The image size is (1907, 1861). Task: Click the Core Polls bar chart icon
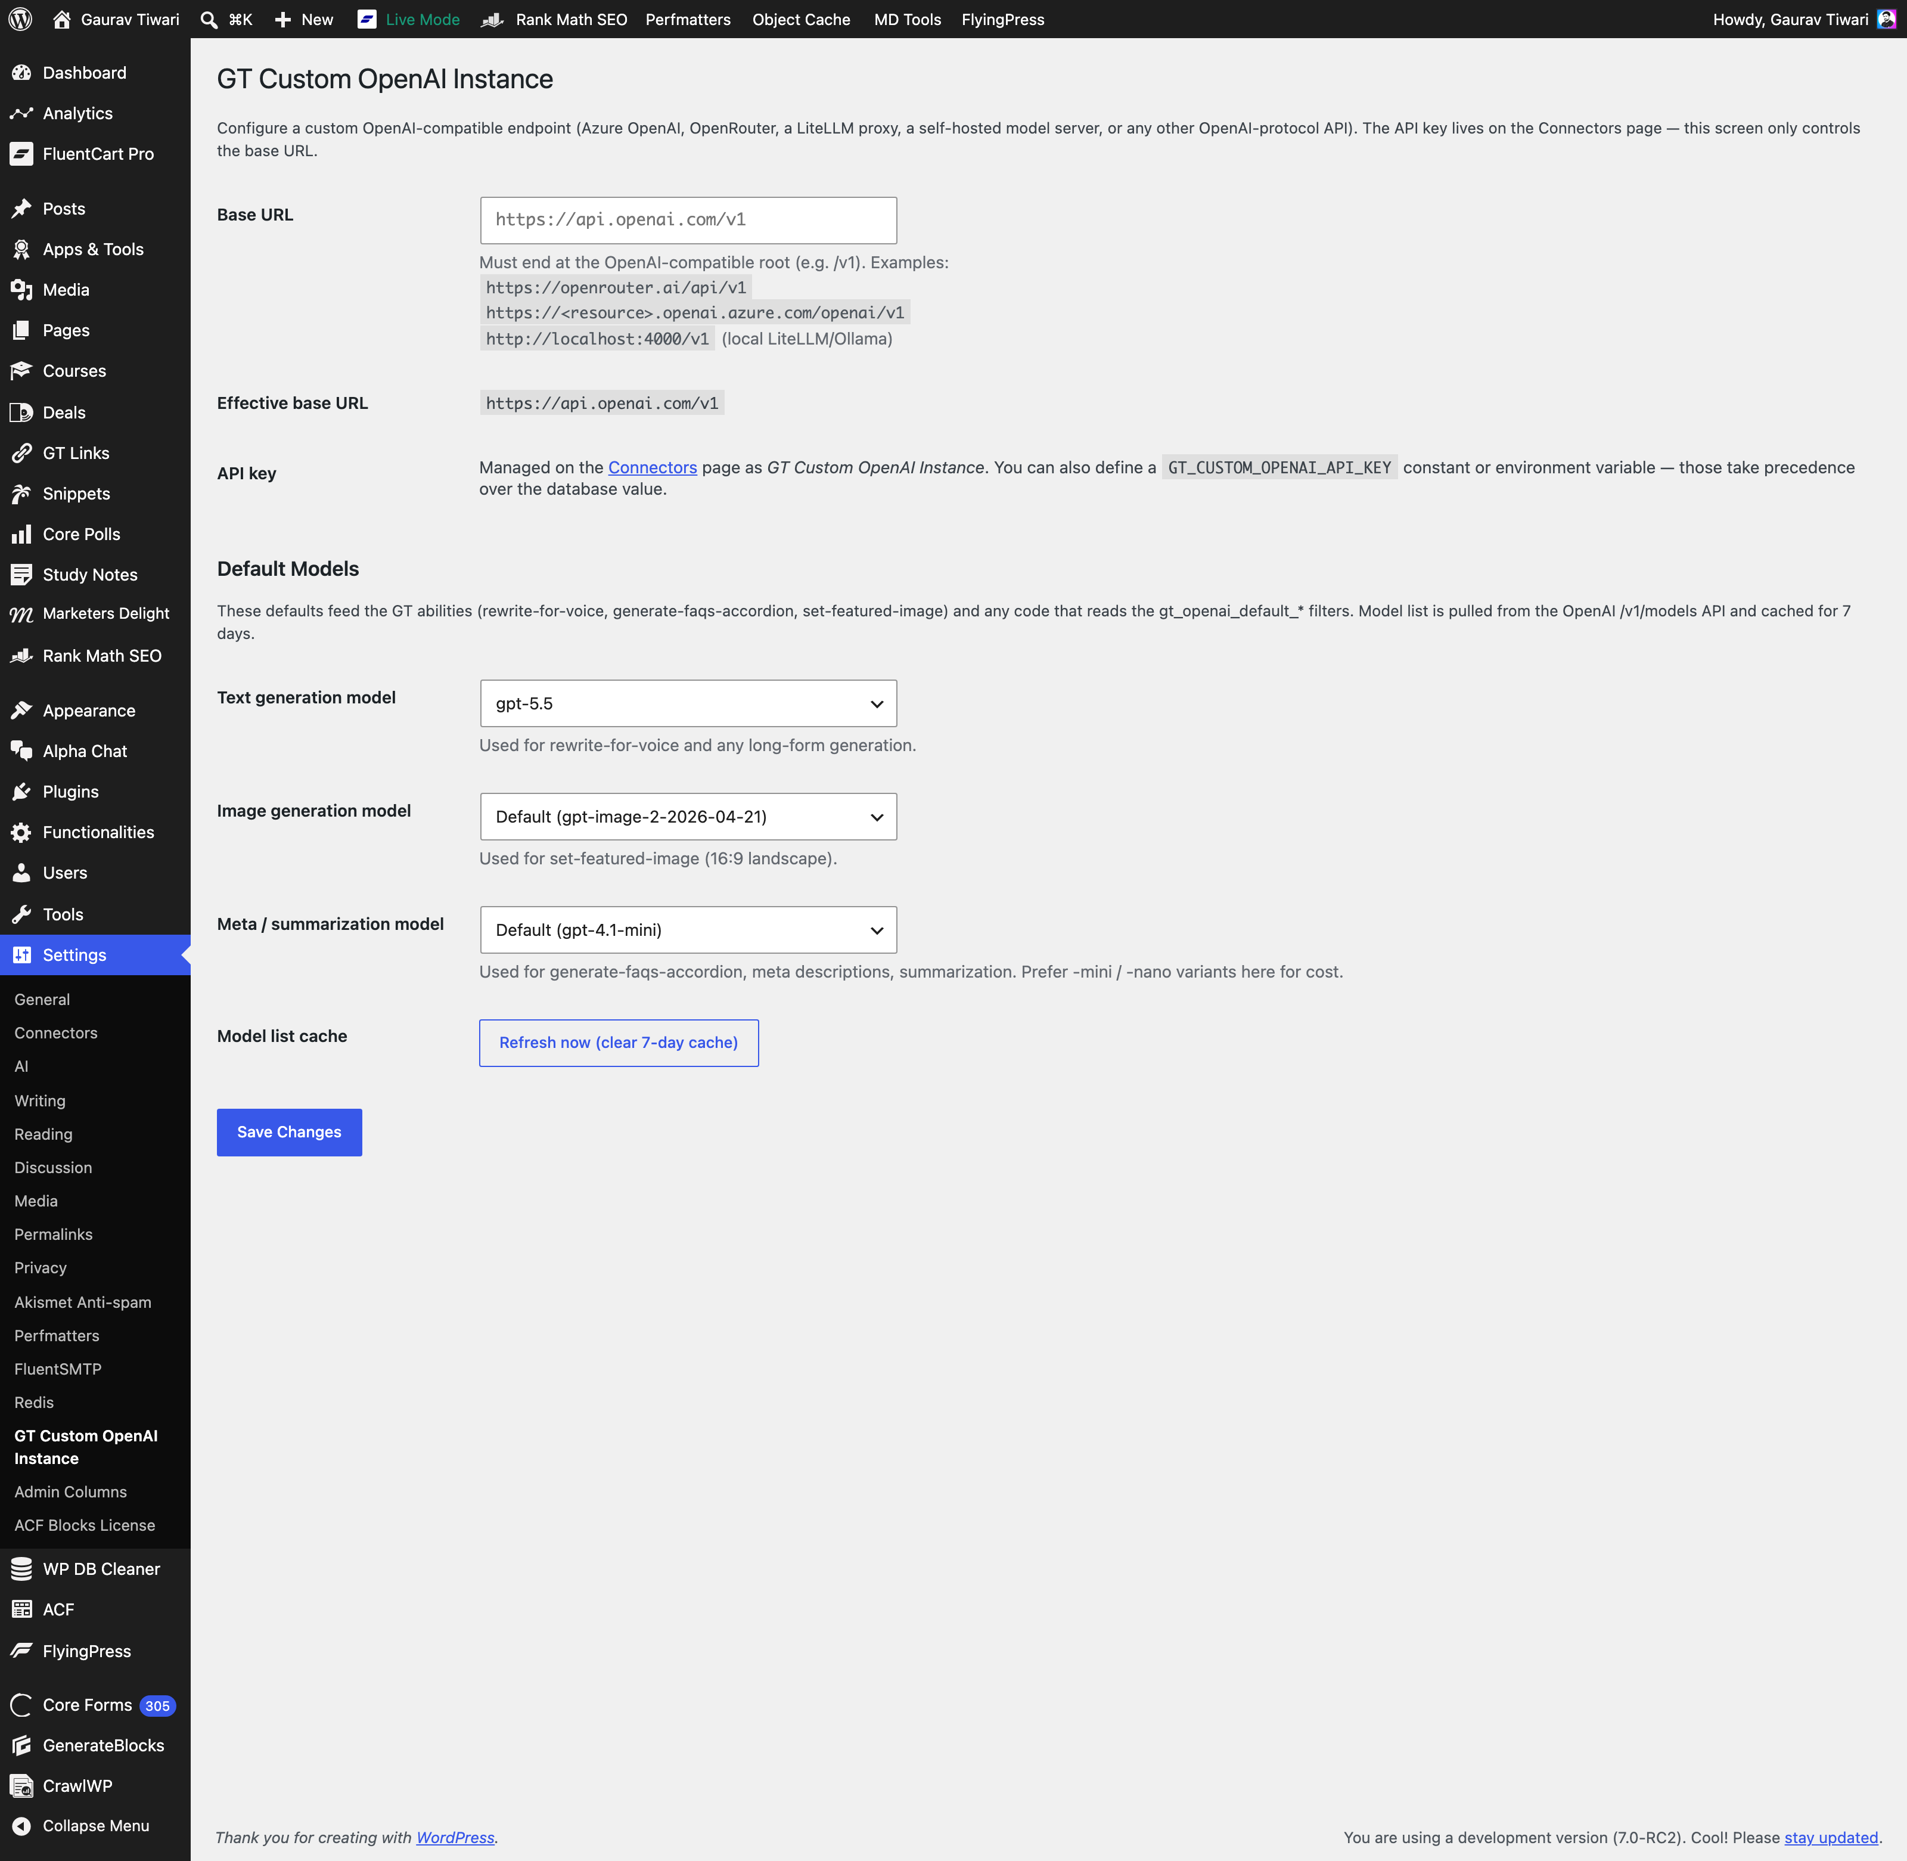(x=21, y=535)
